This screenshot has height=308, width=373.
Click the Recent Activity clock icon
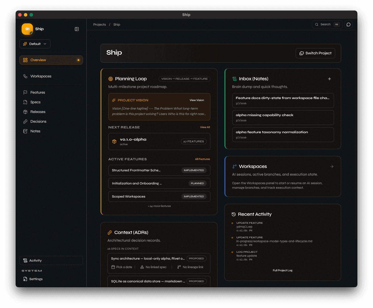click(234, 214)
